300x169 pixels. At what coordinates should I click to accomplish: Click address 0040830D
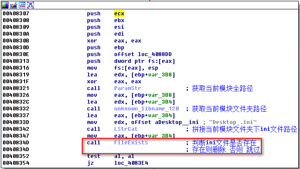click(x=16, y=48)
